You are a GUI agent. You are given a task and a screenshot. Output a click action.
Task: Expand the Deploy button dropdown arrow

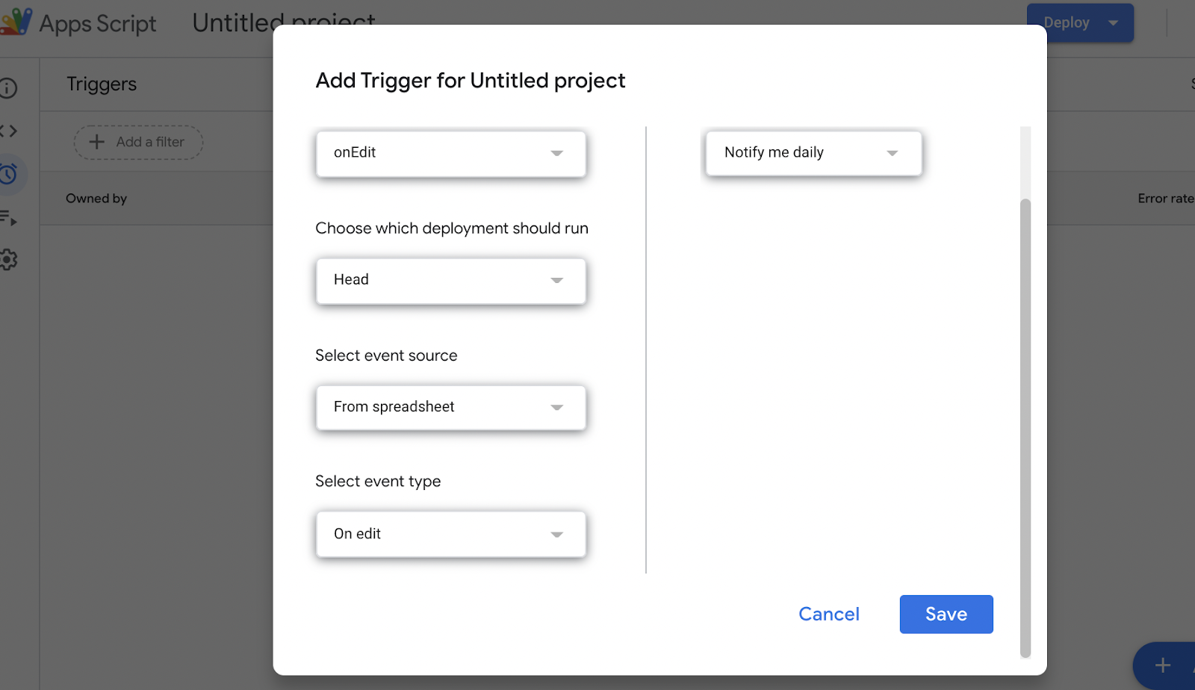pos(1112,22)
